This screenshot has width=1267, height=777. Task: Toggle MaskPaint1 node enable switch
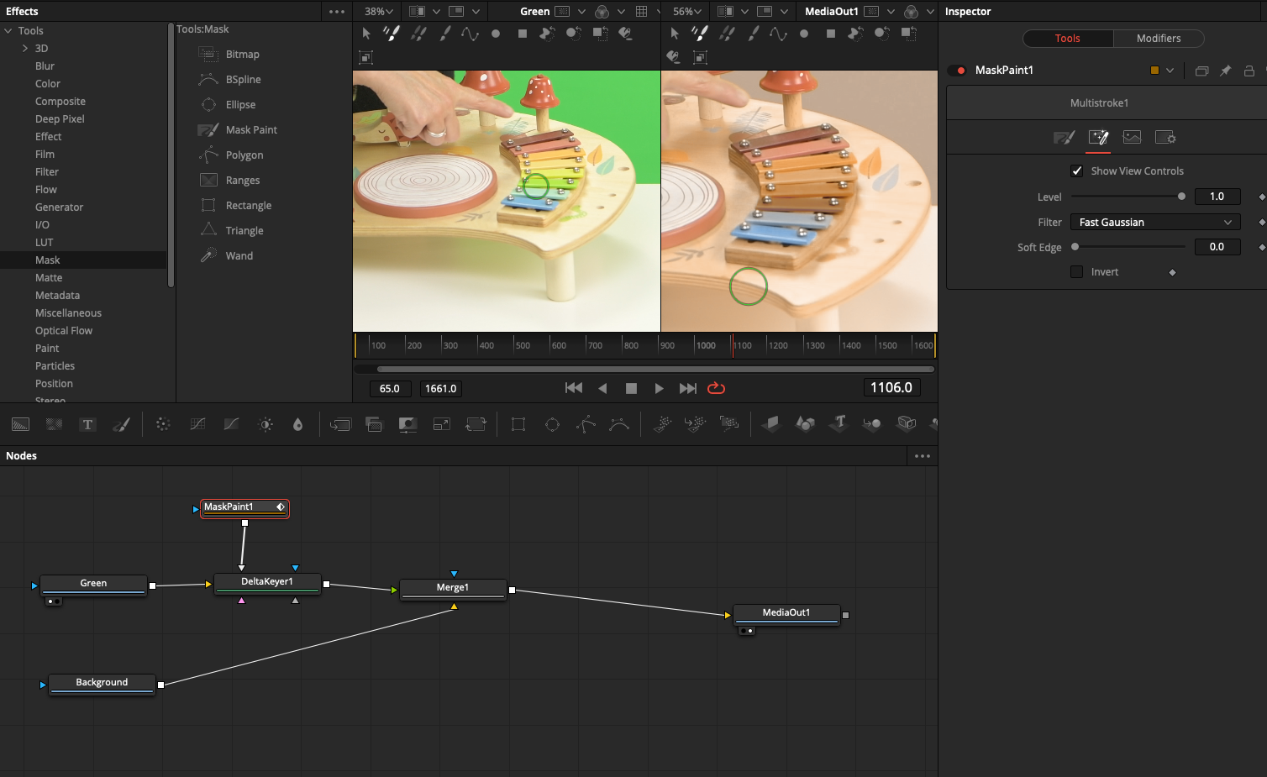coord(957,71)
